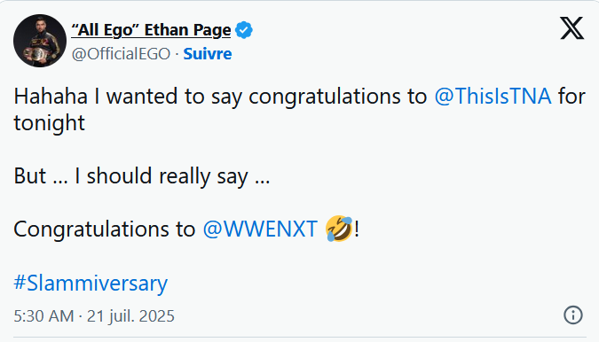Click the rolling laughing emoji
This screenshot has height=342, width=599.
click(339, 229)
